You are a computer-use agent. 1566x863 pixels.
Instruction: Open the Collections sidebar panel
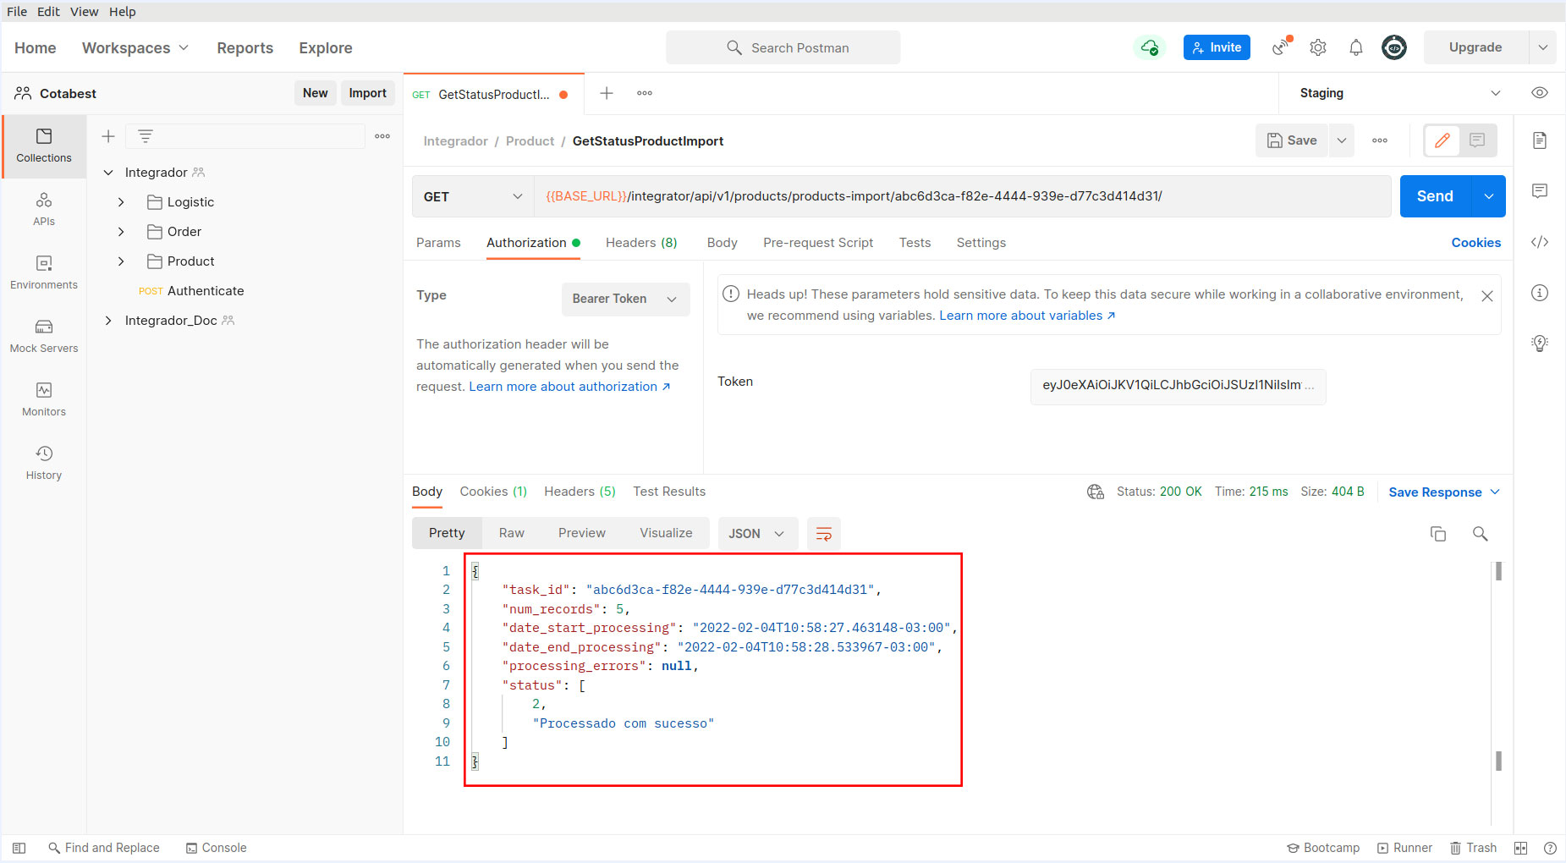[44, 146]
